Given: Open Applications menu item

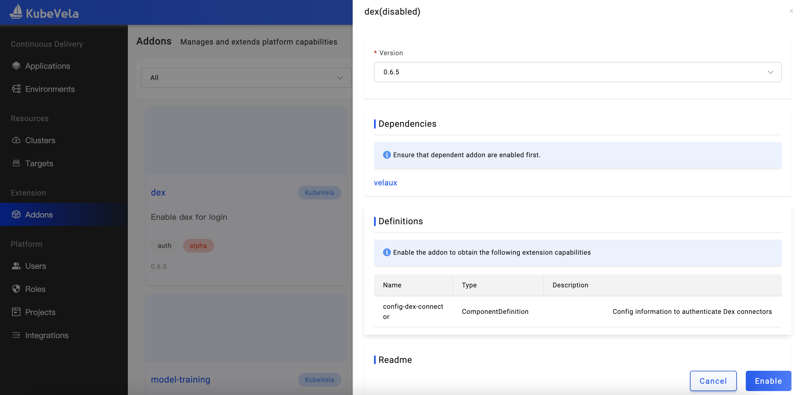Looking at the screenshot, I should click(48, 66).
